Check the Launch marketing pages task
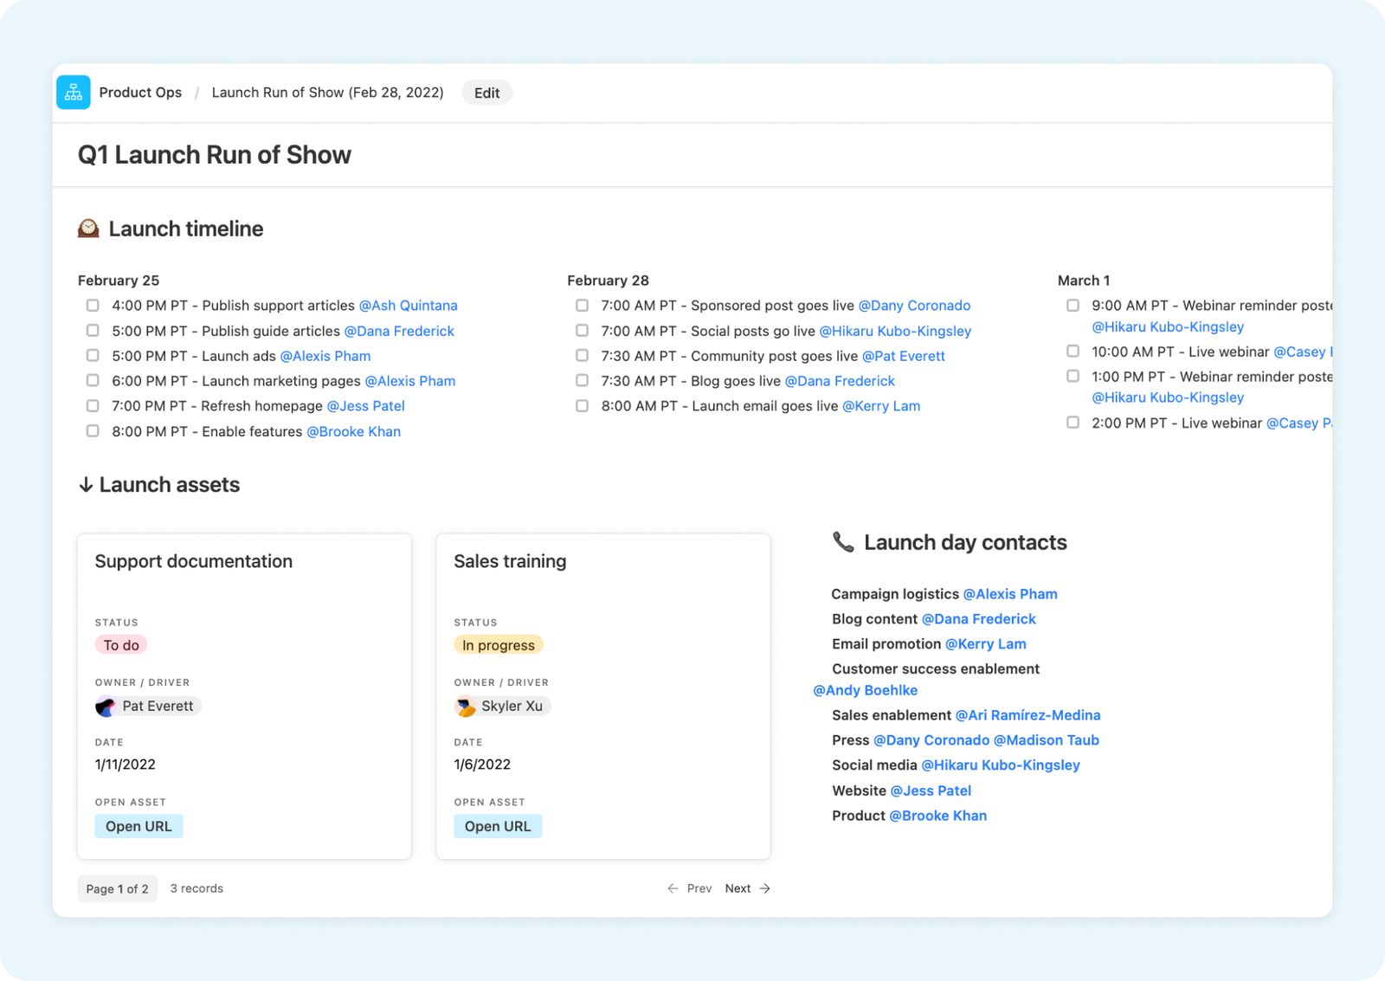The image size is (1385, 981). pyautogui.click(x=93, y=381)
